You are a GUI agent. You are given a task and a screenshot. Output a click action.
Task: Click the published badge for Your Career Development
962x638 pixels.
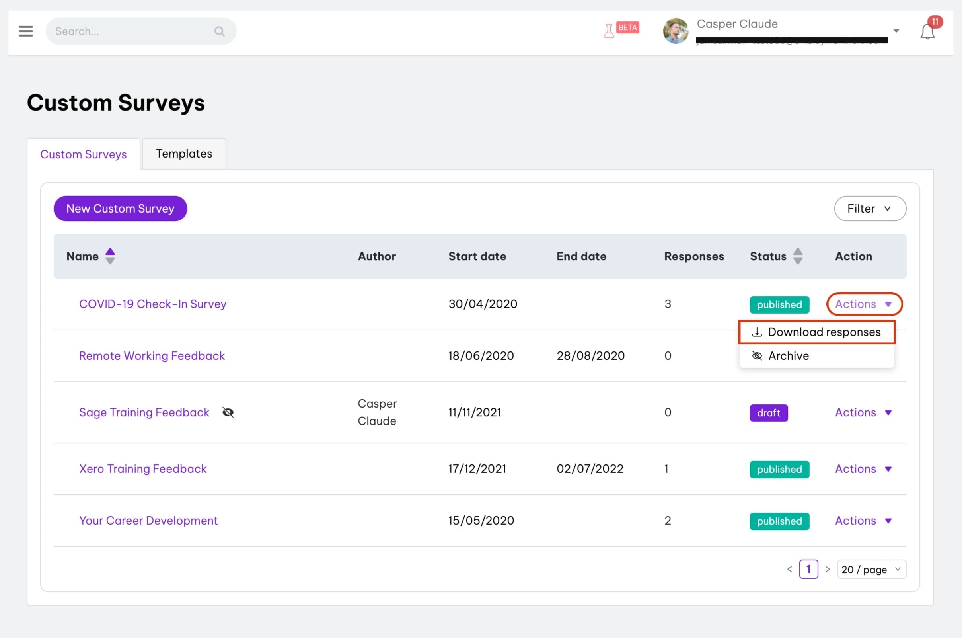[779, 521]
